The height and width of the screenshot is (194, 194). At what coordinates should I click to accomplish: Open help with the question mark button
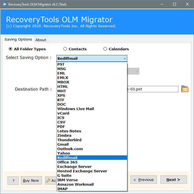13,181
